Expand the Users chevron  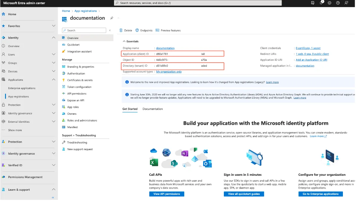(54, 54)
